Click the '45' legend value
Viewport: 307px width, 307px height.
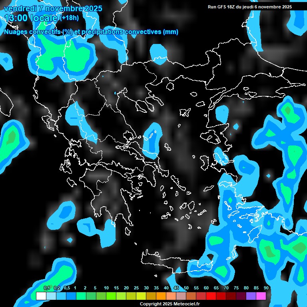176,288
